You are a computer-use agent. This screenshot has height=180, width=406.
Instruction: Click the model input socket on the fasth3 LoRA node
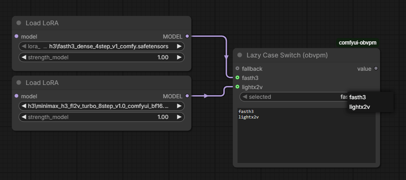point(17,36)
